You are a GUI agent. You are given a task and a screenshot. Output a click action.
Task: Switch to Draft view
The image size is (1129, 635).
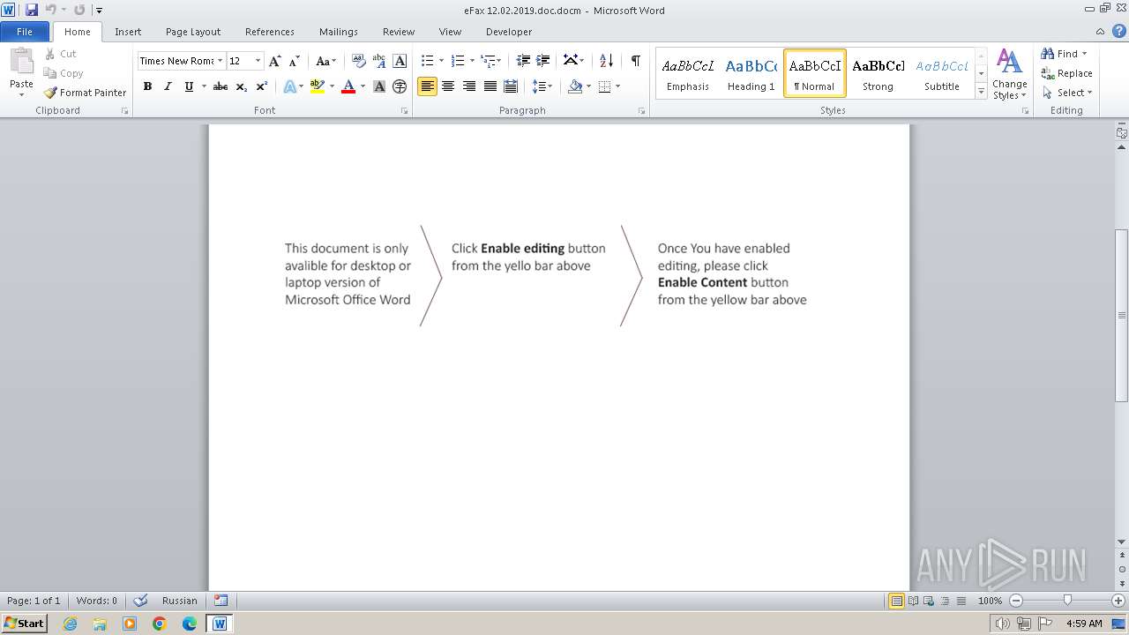(x=961, y=601)
